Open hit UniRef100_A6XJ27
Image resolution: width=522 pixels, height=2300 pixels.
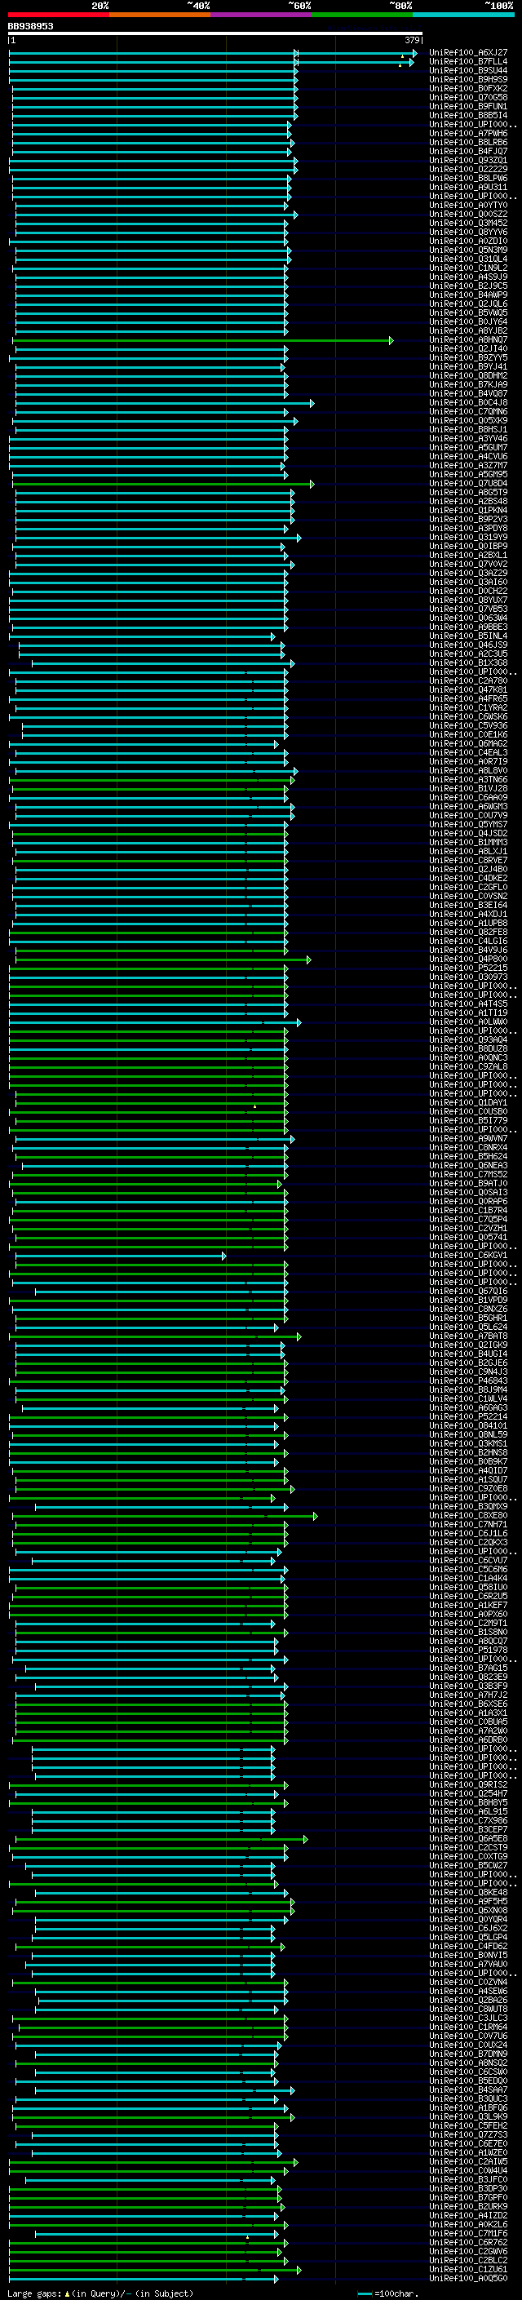pos(468,53)
